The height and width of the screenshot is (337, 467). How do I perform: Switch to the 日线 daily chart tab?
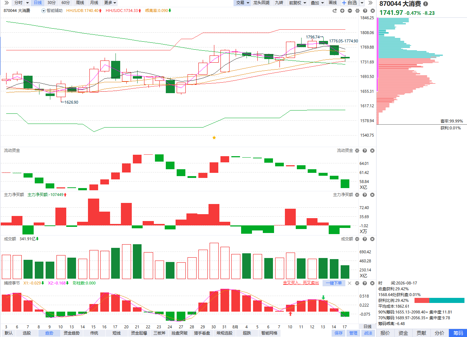38,3
